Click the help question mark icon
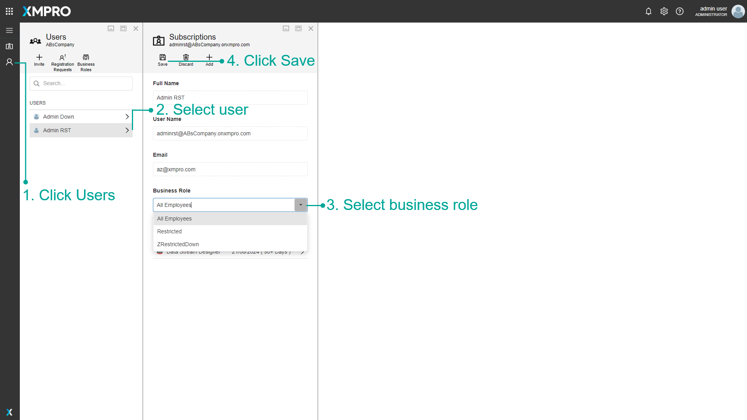Viewport: 747px width, 420px height. click(680, 11)
